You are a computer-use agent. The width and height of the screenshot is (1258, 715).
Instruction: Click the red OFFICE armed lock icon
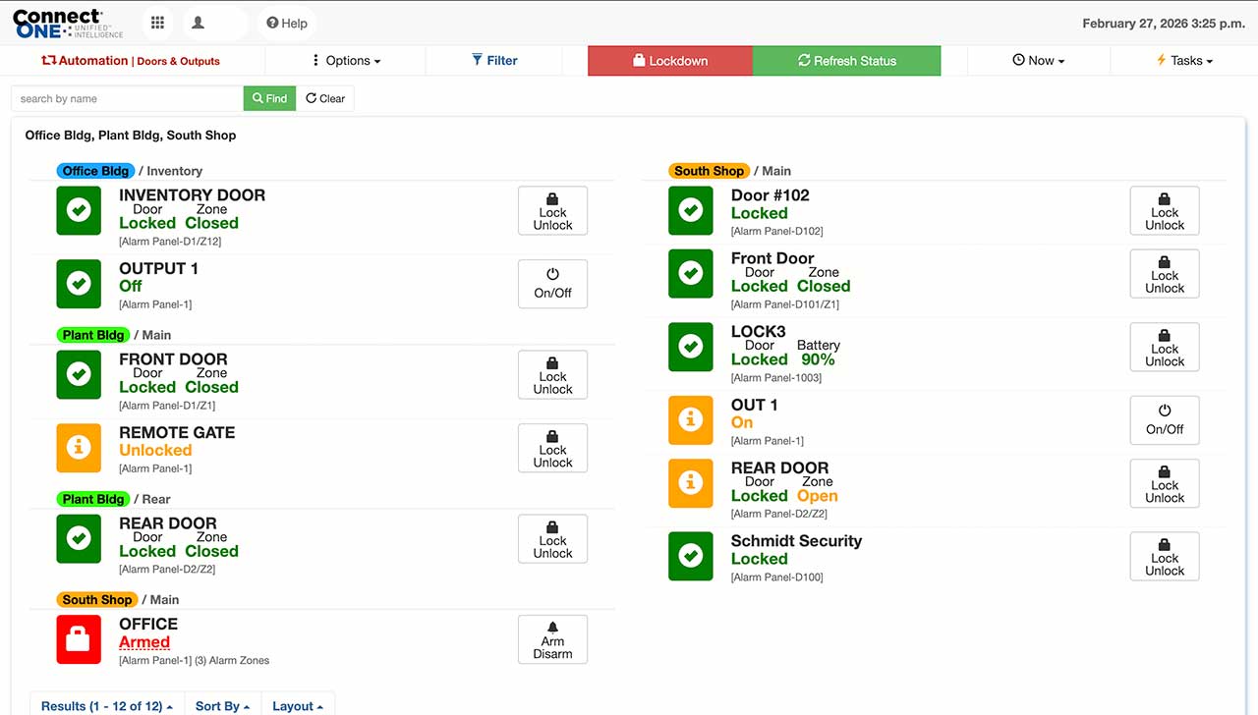tap(79, 640)
